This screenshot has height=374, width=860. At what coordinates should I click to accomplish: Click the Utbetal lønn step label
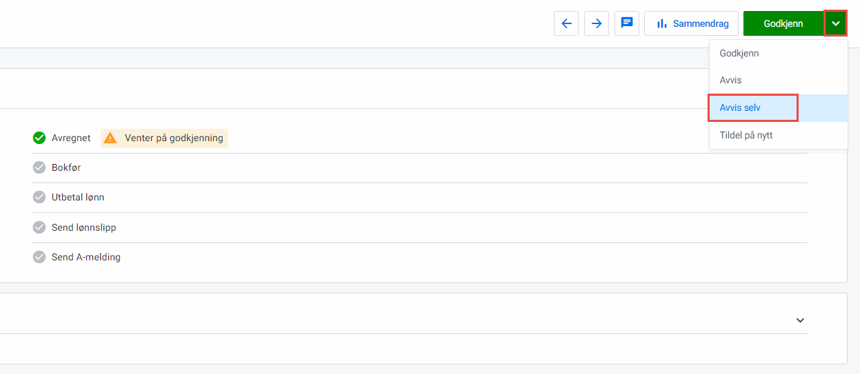pyautogui.click(x=78, y=197)
